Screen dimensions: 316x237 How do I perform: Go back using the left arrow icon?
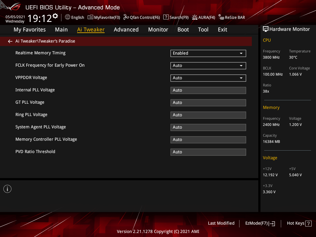point(10,41)
